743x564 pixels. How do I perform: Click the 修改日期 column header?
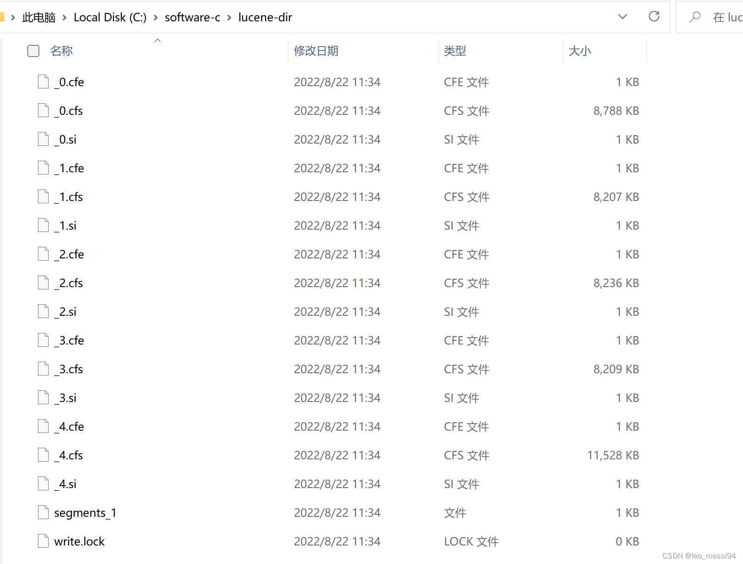[x=316, y=51]
